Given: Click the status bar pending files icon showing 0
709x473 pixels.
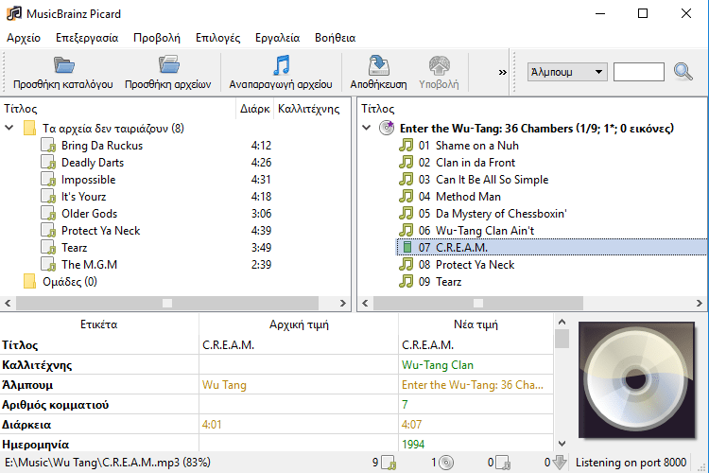Looking at the screenshot, I should [503, 463].
